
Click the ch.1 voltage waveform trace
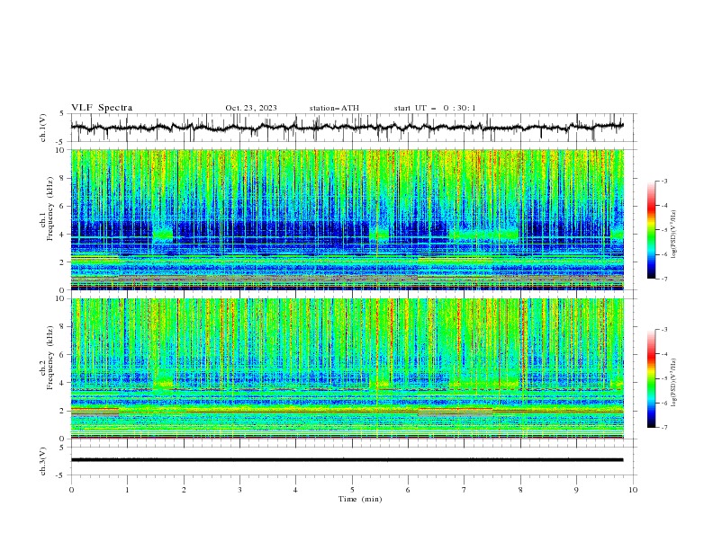(x=347, y=127)
